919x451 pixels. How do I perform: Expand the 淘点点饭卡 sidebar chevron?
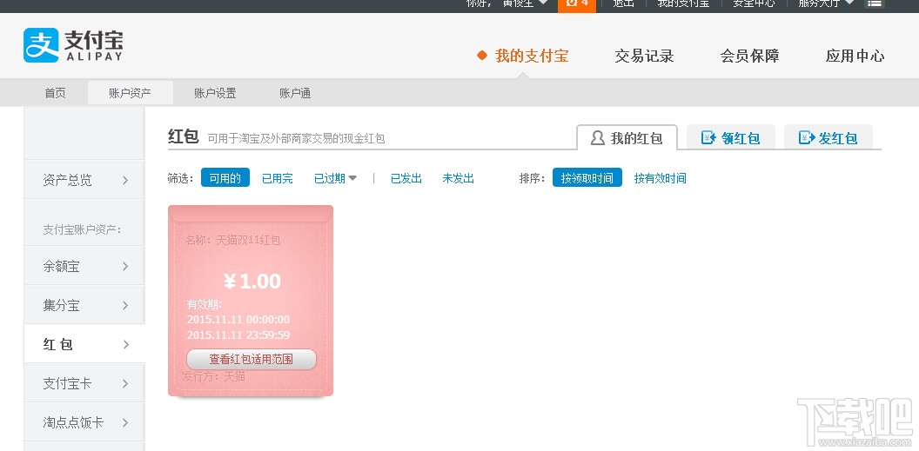(x=124, y=422)
